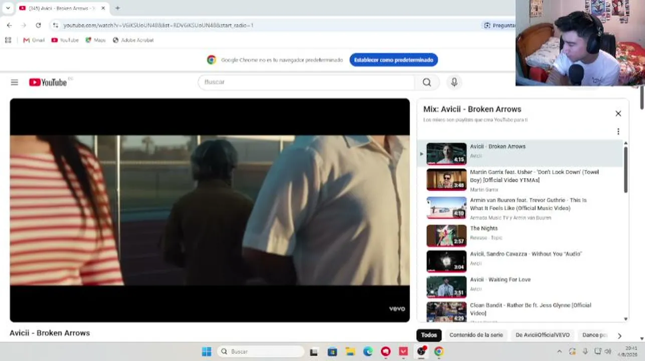Select 'Armin van Buuren feat. Trevor Guthrie' title
Image resolution: width=645 pixels, height=361 pixels.
528,204
